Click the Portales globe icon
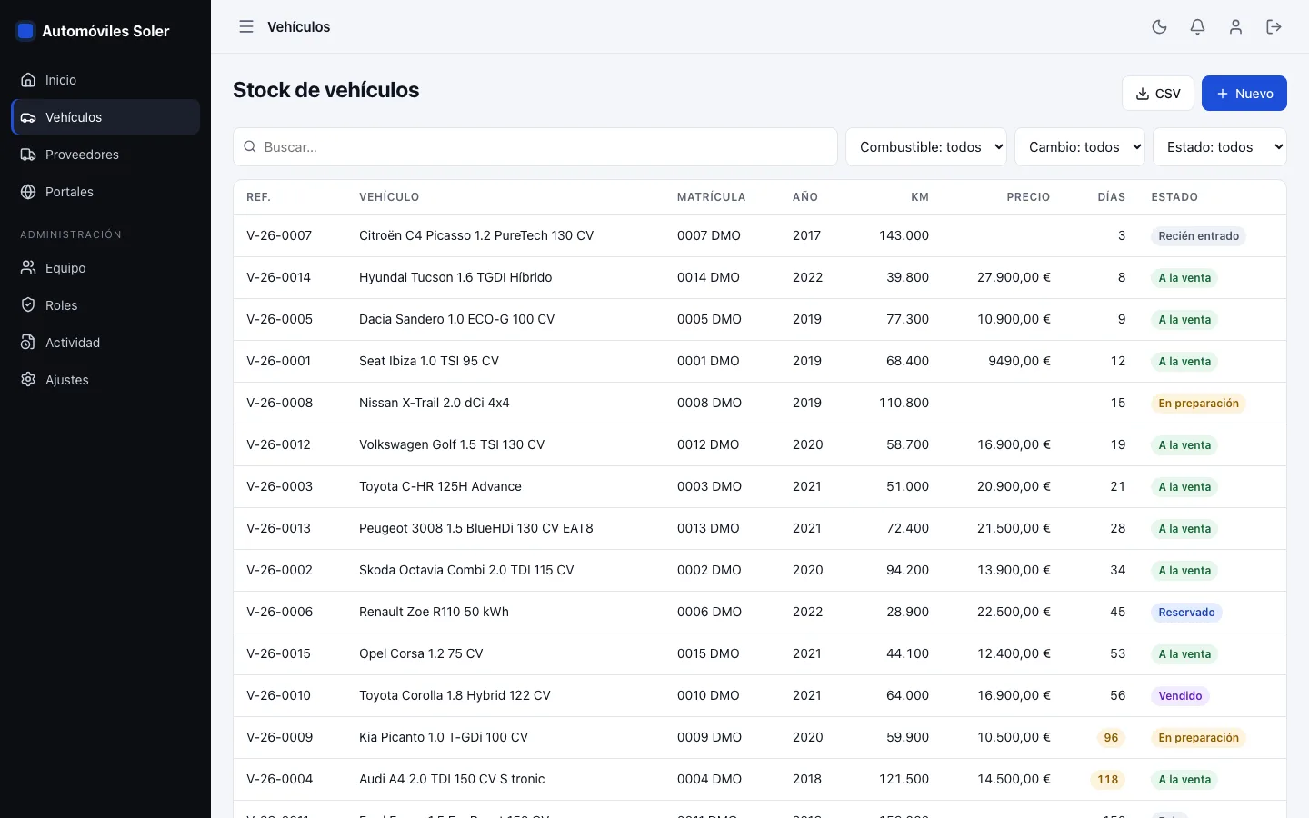 28,192
